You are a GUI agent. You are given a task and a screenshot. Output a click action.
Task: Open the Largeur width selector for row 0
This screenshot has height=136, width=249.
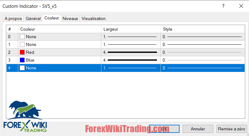pos(131,37)
